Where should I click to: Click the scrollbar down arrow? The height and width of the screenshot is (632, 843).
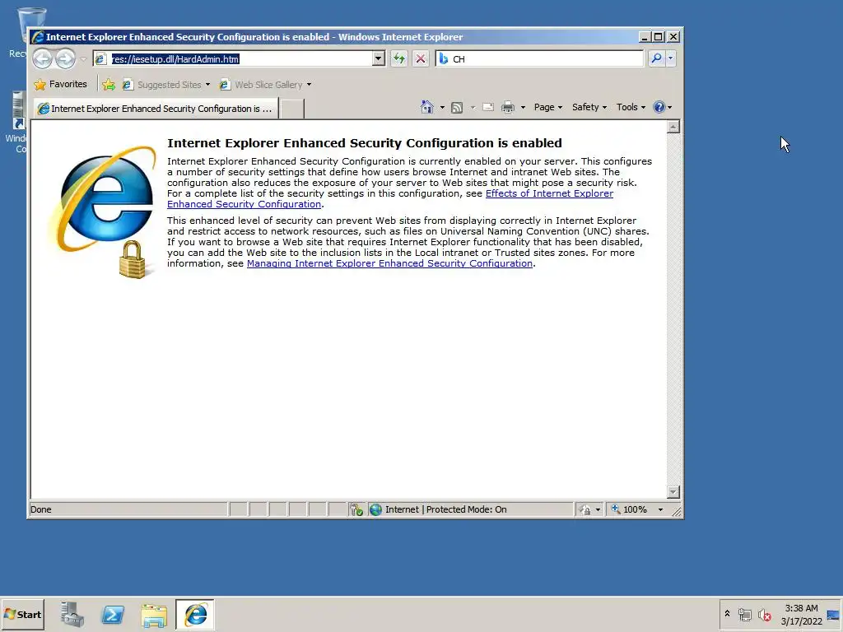(x=673, y=492)
